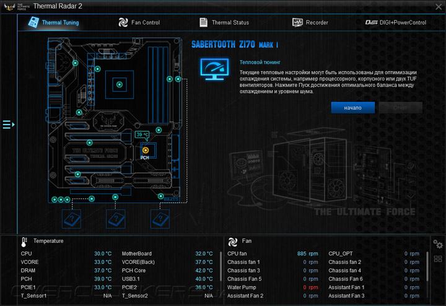Open the first external thermal sensor icon
The width and height of the screenshot is (446, 306).
coord(72,219)
